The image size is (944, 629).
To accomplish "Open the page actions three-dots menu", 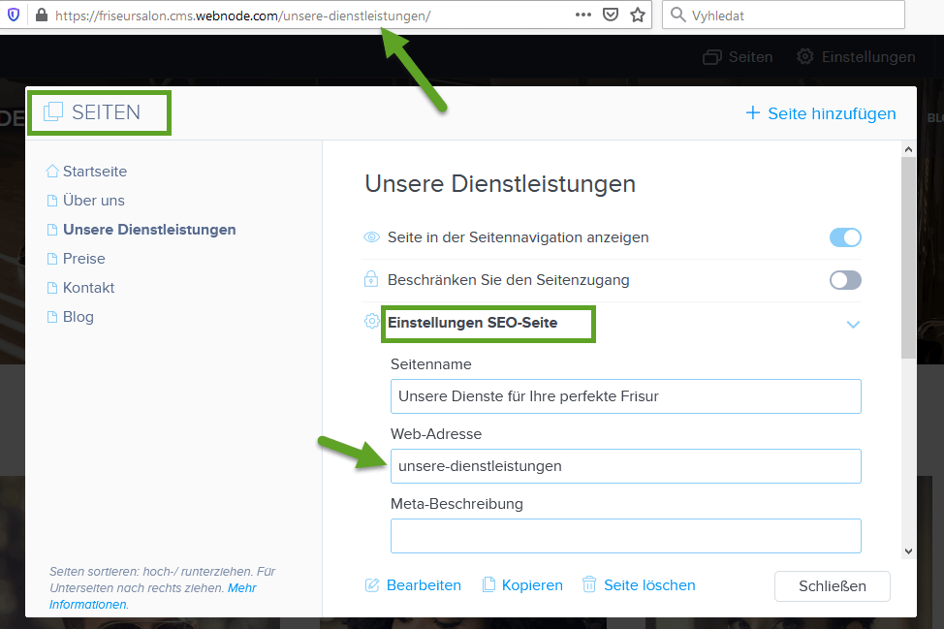I will pyautogui.click(x=582, y=15).
